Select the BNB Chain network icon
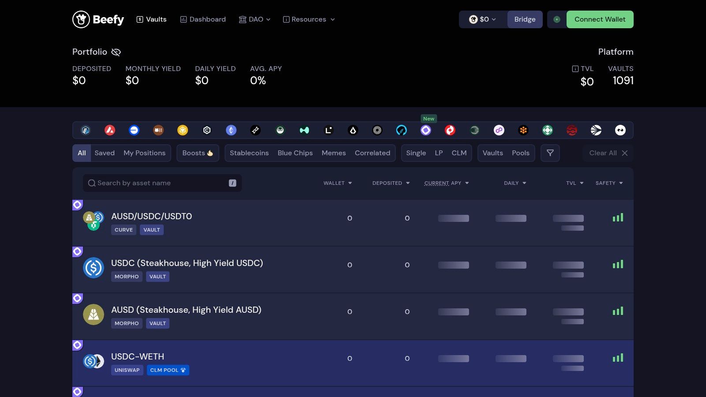Viewport: 706px width, 397px height. click(x=182, y=130)
